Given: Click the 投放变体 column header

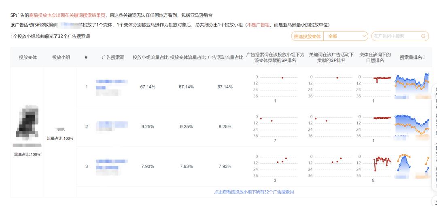Looking at the screenshot, I should [28, 57].
